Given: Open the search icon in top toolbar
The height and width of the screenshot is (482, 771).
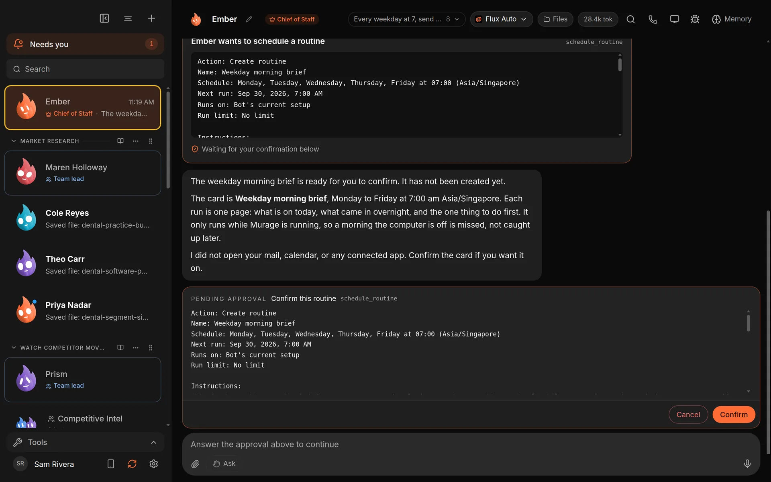Looking at the screenshot, I should (630, 19).
